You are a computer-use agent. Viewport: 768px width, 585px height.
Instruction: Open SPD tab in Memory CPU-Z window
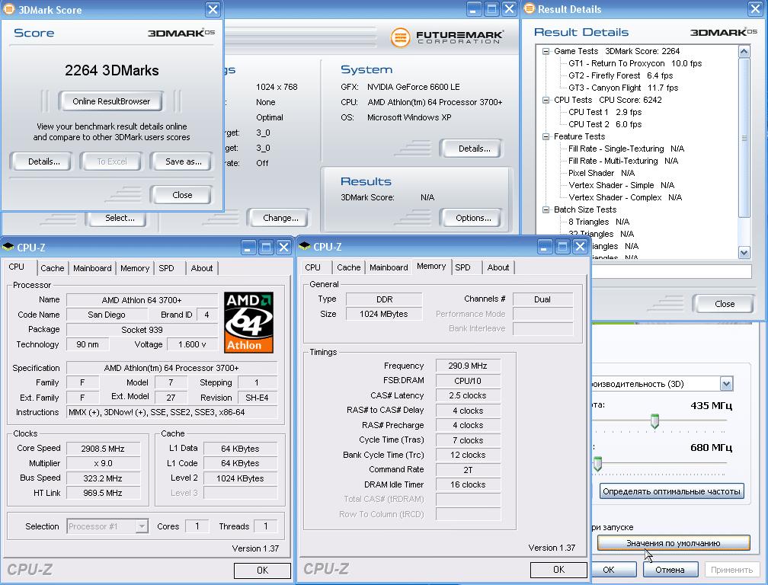[463, 267]
